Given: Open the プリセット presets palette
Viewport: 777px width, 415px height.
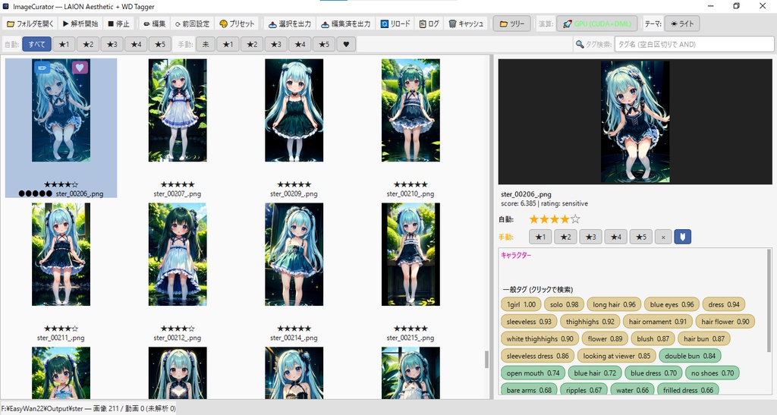Looking at the screenshot, I should (237, 24).
